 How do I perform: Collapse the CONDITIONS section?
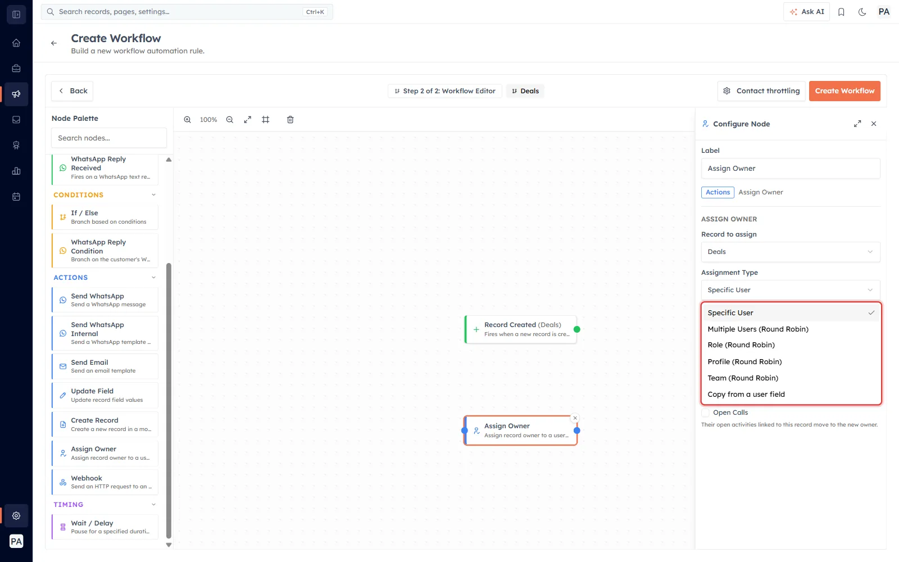tap(154, 195)
